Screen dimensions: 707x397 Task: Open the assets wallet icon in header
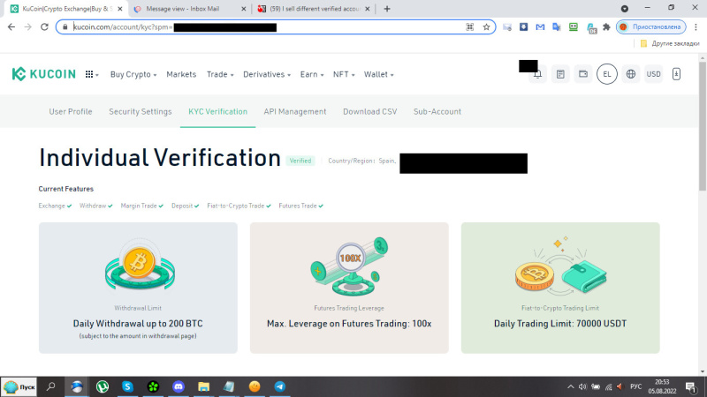click(582, 75)
